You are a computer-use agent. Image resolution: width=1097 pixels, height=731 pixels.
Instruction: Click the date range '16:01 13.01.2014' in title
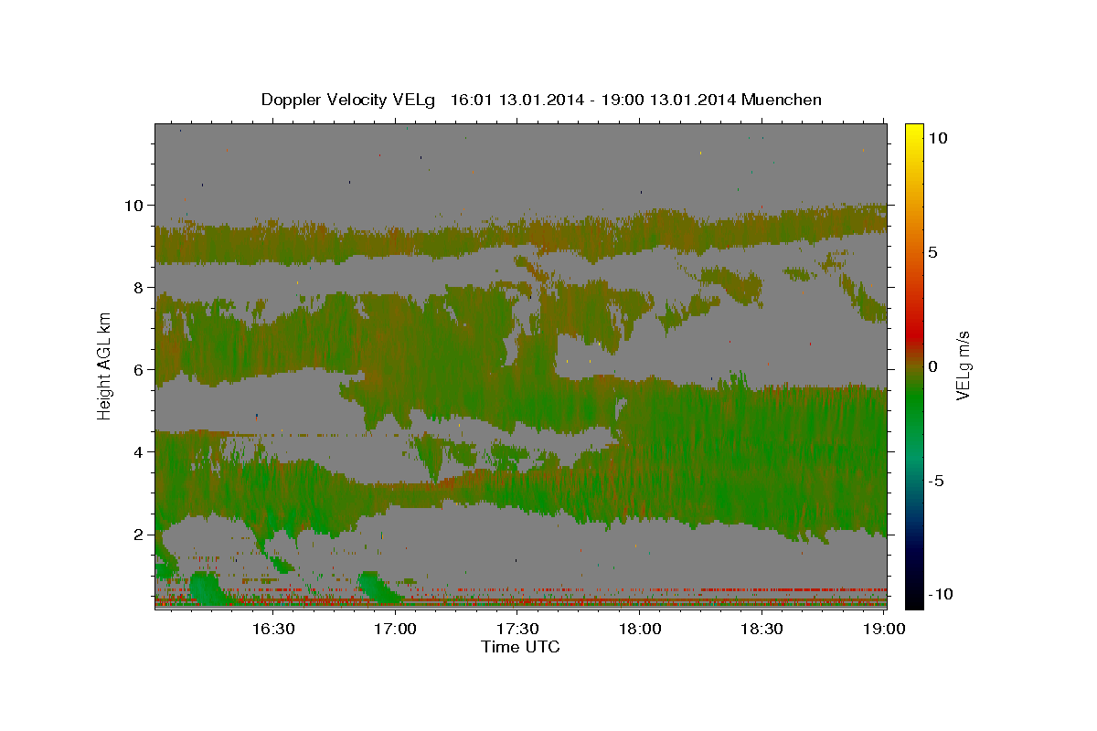517,100
